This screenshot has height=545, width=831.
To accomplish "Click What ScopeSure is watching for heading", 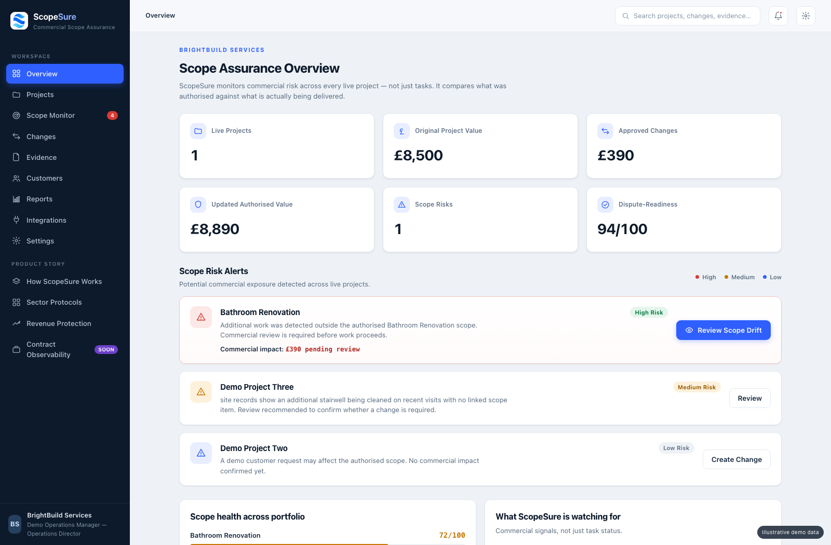I will pos(558,517).
